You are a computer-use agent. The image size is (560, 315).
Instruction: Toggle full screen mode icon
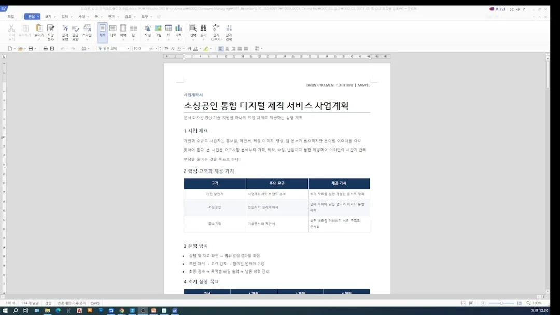(511, 9)
